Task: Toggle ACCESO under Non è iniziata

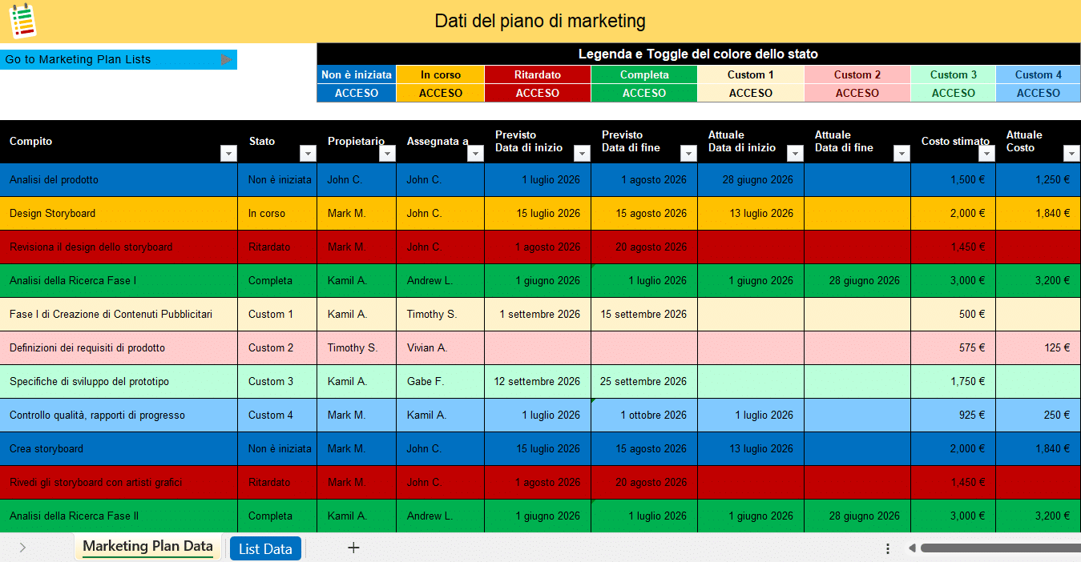Action: pos(357,93)
